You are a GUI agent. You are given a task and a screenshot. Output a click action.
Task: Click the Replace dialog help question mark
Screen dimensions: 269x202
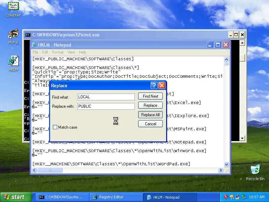point(154,86)
